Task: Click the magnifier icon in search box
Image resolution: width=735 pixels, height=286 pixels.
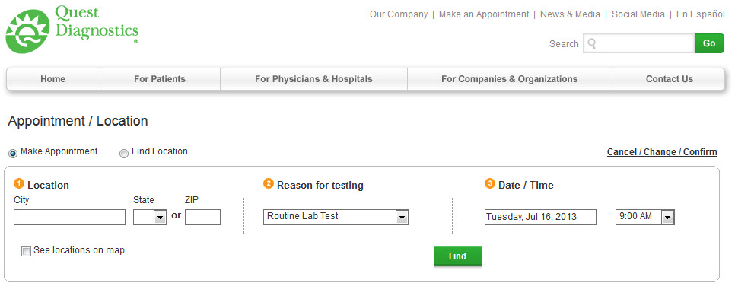Action: (x=591, y=43)
